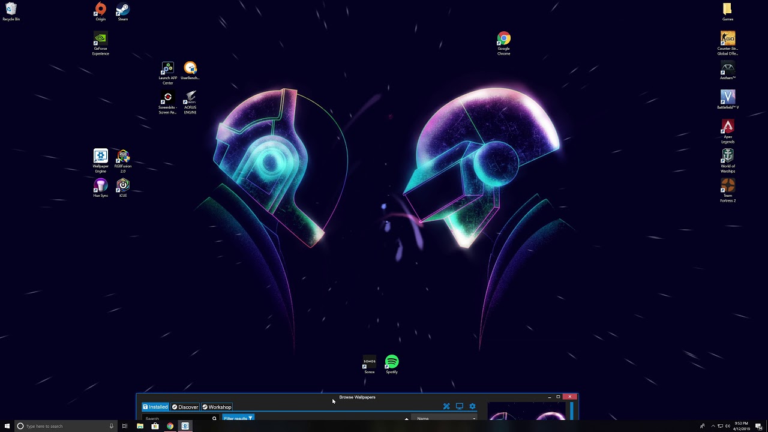This screenshot has width=768, height=432.
Task: Open File Explorer from the taskbar
Action: (140, 426)
